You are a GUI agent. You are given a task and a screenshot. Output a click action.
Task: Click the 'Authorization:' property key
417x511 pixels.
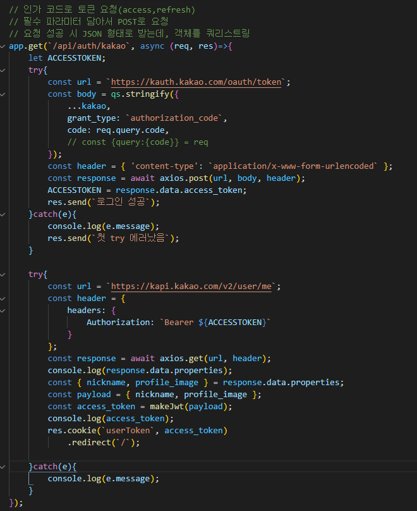(120, 323)
